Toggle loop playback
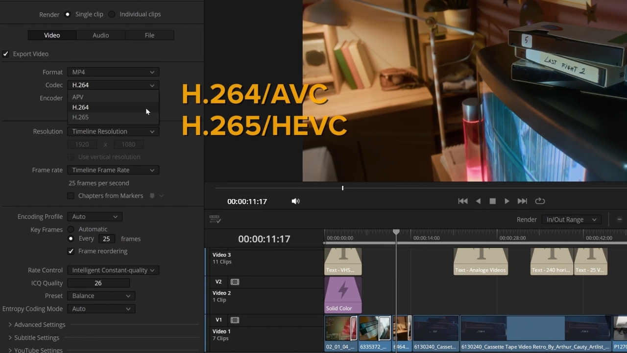This screenshot has width=627, height=353. (x=540, y=201)
